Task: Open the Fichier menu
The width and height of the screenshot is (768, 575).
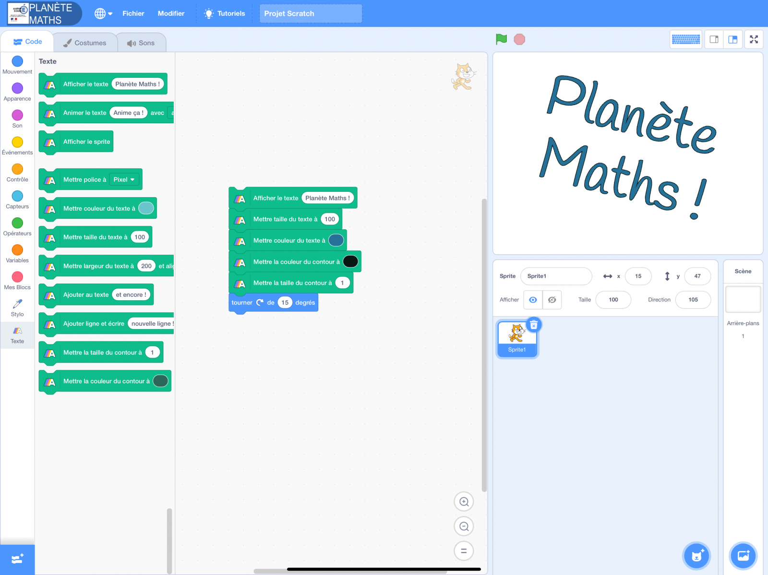Action: [x=133, y=13]
